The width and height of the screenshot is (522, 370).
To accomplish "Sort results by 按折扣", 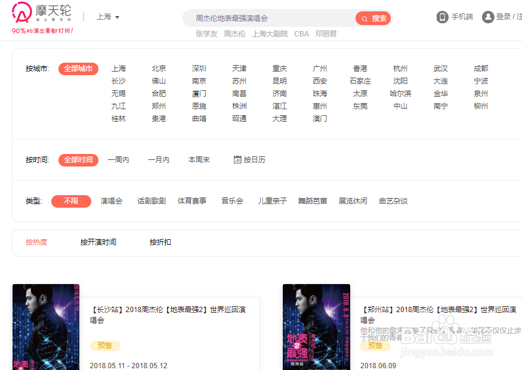I will (160, 242).
